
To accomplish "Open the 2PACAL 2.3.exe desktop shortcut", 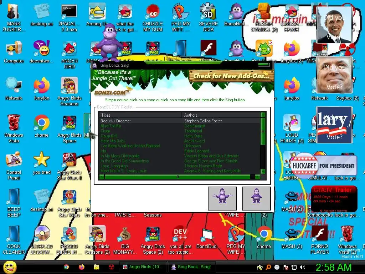I will pos(69,17).
